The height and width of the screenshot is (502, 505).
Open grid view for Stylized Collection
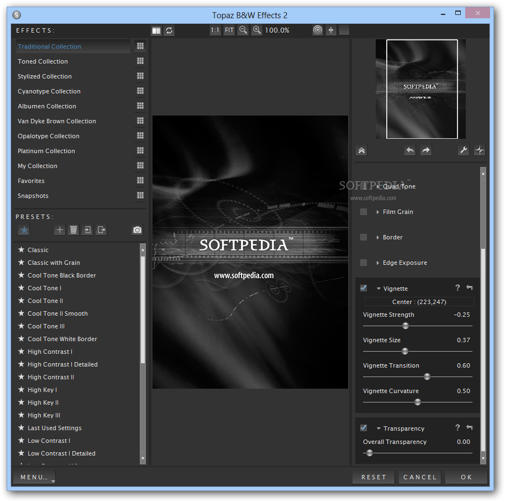click(140, 76)
